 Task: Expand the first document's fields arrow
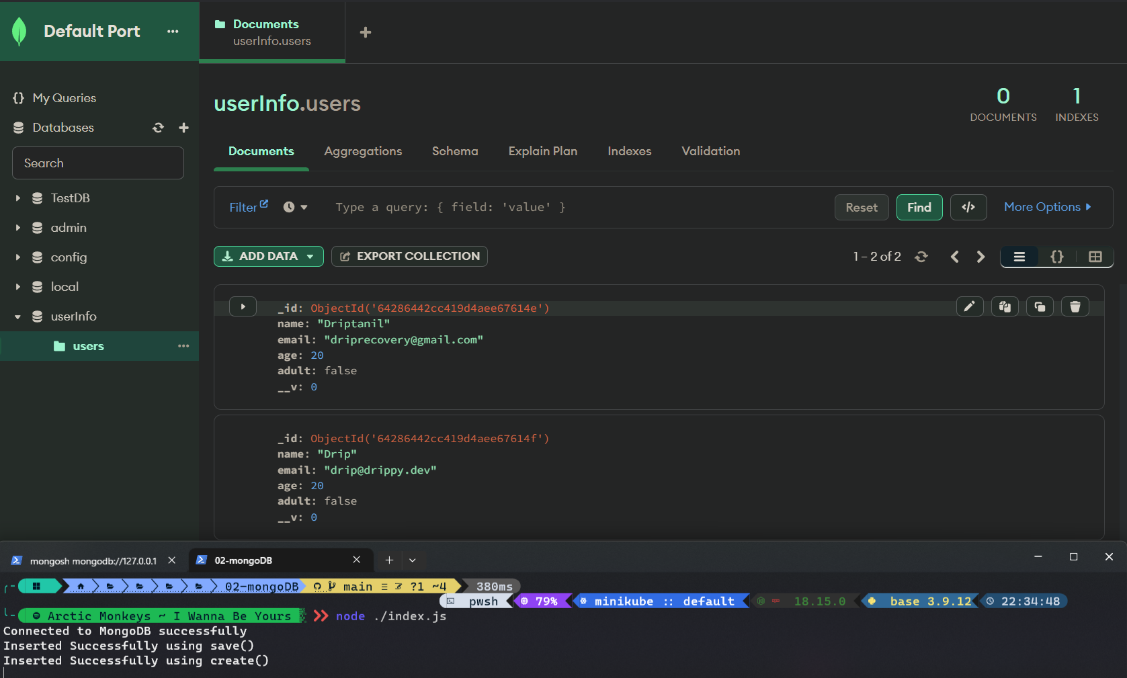[x=243, y=306]
